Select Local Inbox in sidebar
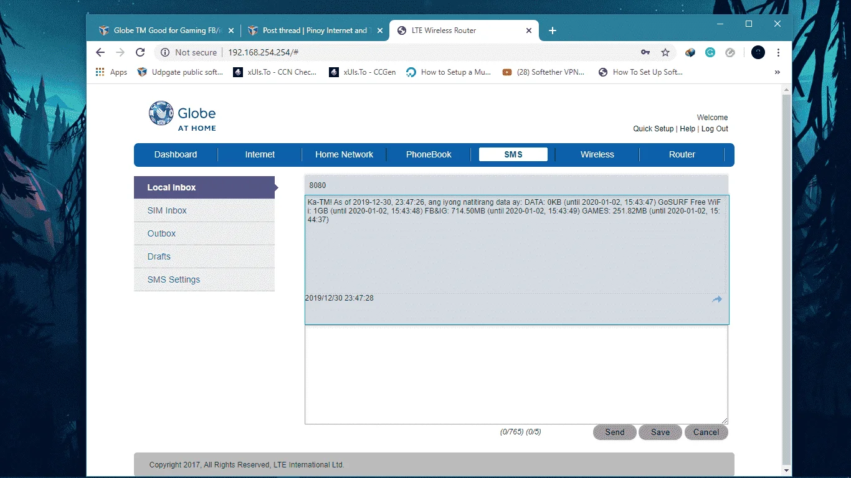This screenshot has height=478, width=851. click(x=204, y=187)
